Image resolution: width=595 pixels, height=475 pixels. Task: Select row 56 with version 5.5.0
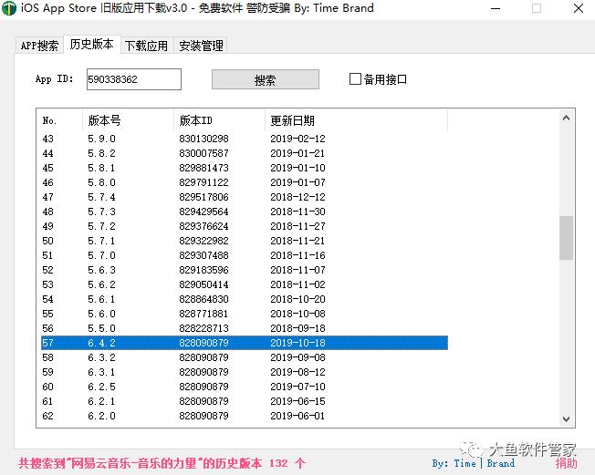point(245,328)
